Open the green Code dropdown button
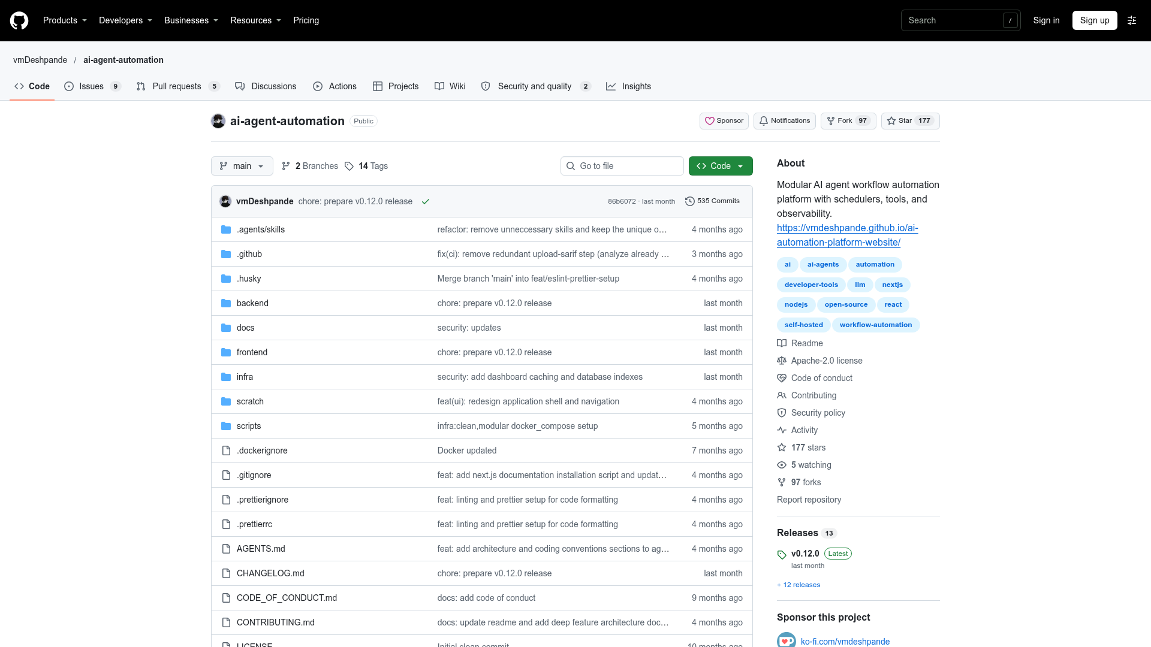This screenshot has width=1151, height=647. (x=721, y=166)
